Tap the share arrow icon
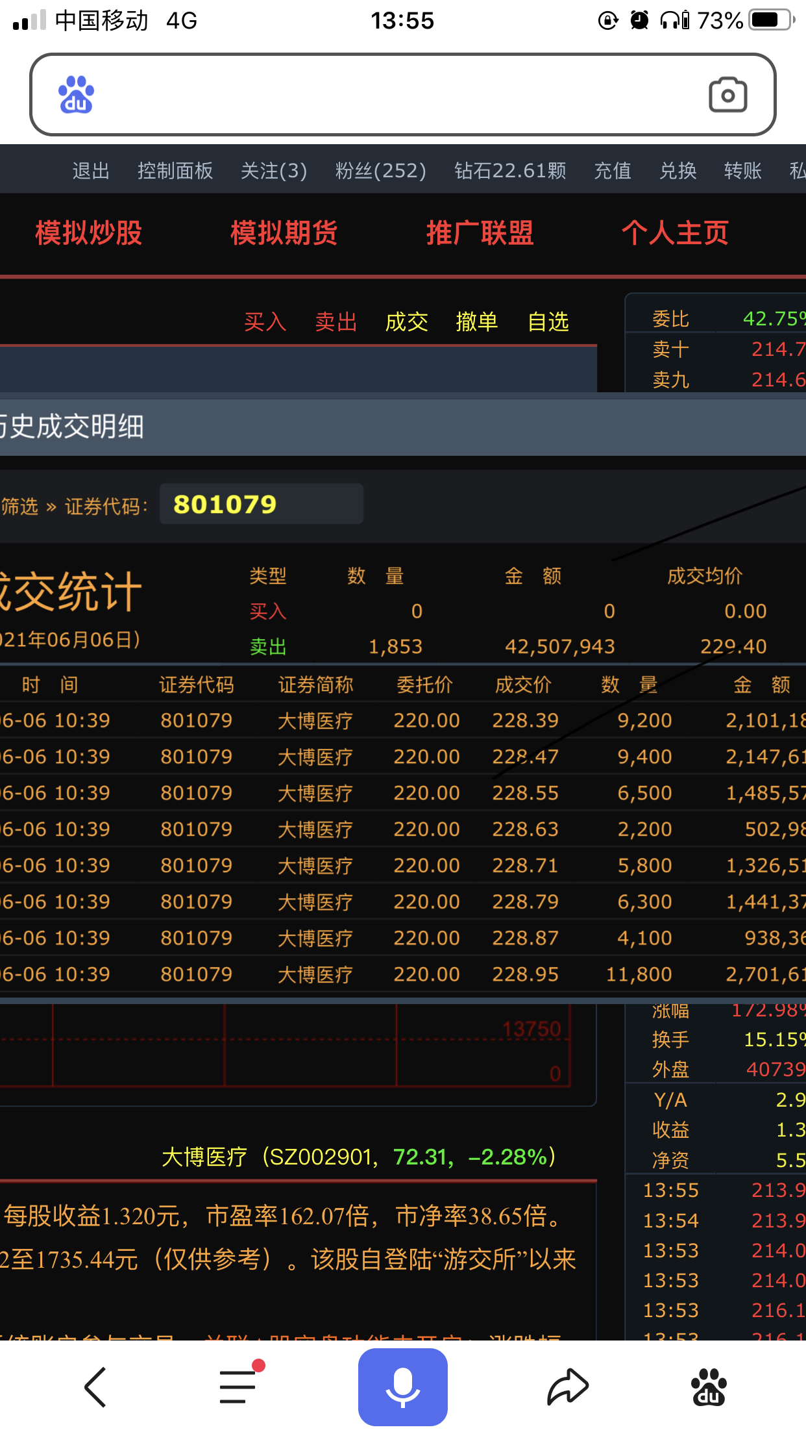 pos(567,1387)
